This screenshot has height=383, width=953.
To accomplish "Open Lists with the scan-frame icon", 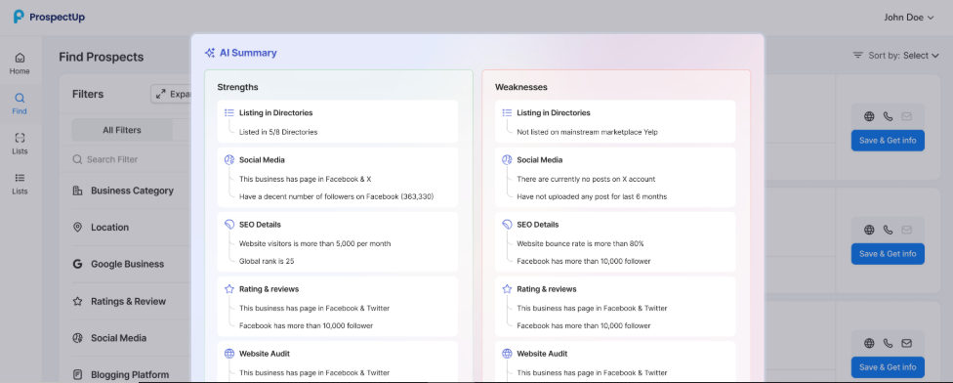I will click(20, 144).
